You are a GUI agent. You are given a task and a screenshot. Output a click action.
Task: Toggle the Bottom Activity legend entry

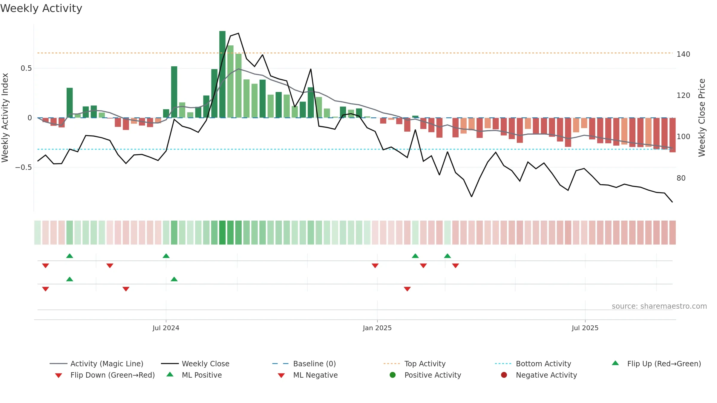coord(533,364)
